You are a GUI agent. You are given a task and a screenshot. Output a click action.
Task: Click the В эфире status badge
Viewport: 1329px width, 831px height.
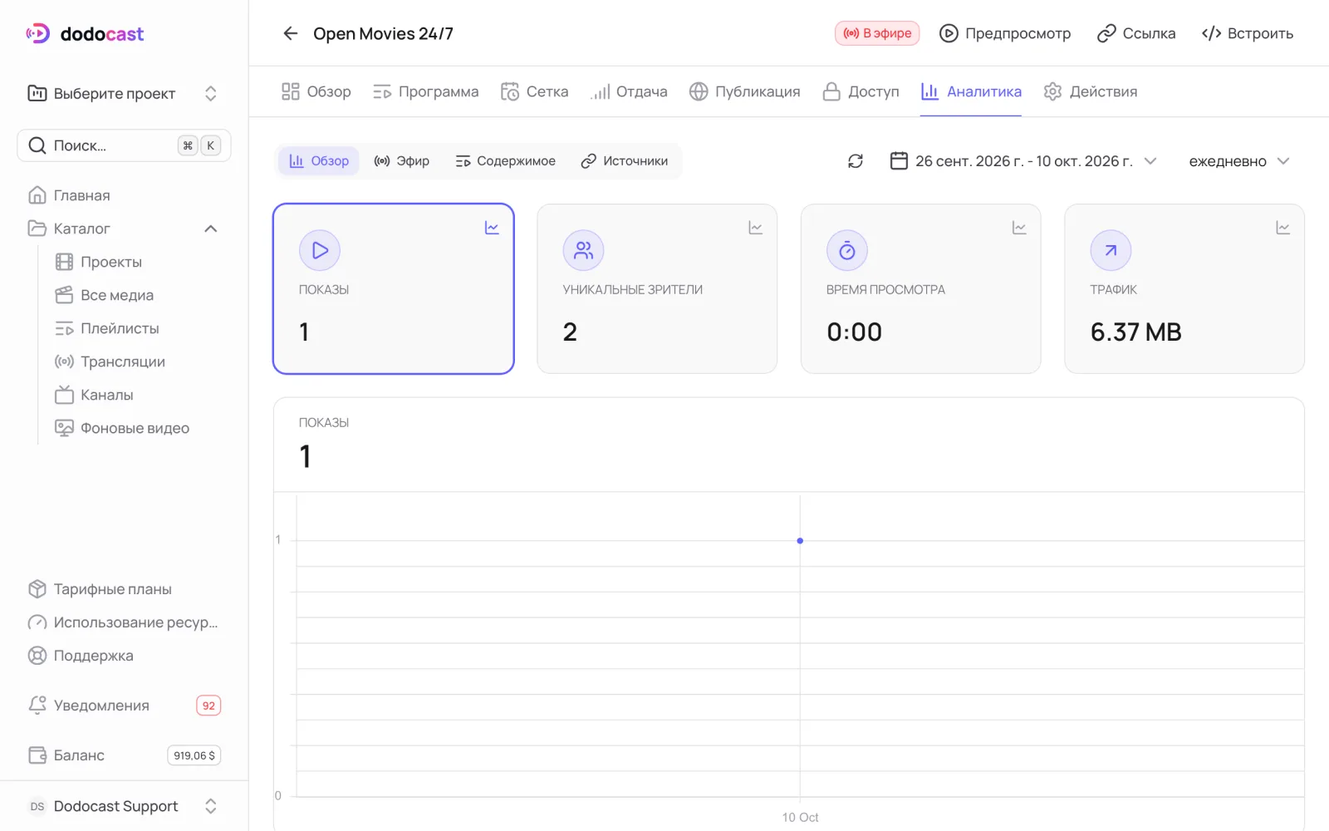(877, 33)
